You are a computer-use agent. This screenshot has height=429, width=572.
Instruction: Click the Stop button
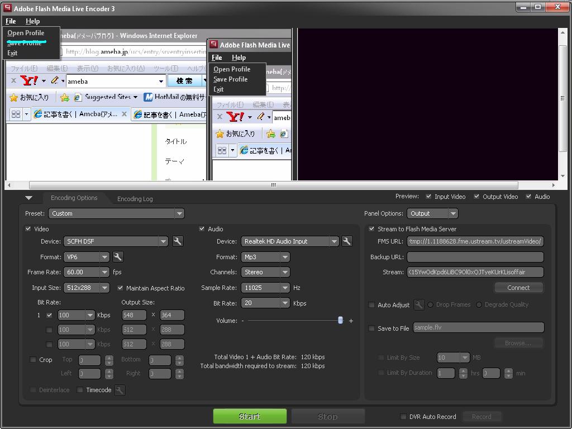(327, 416)
